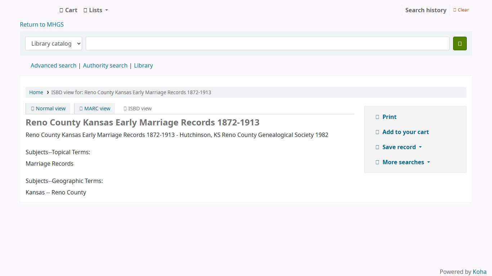Follow the Return to MHGS link
Screen dimensions: 492x276
[42, 25]
